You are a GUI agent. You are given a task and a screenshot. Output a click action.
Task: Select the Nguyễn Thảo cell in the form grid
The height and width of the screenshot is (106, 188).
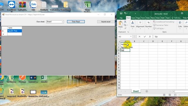pos(15,31)
